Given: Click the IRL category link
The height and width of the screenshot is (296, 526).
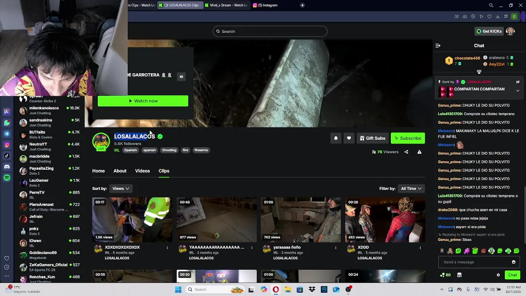Looking at the screenshot, I should click(x=117, y=150).
